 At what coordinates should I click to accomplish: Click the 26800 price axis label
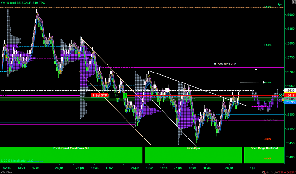[290, 43]
